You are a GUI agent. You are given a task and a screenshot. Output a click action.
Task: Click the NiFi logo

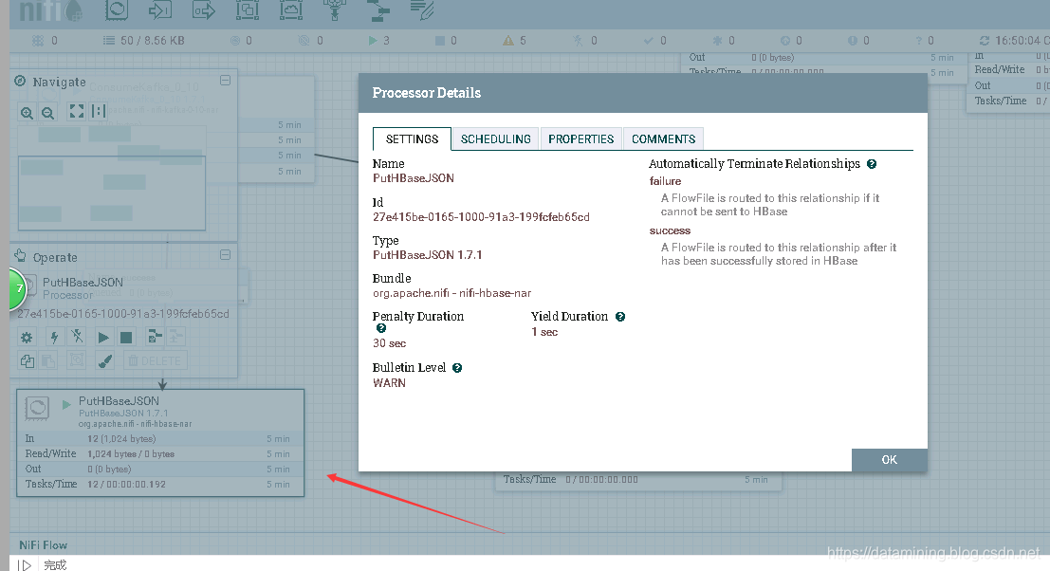coord(51,10)
